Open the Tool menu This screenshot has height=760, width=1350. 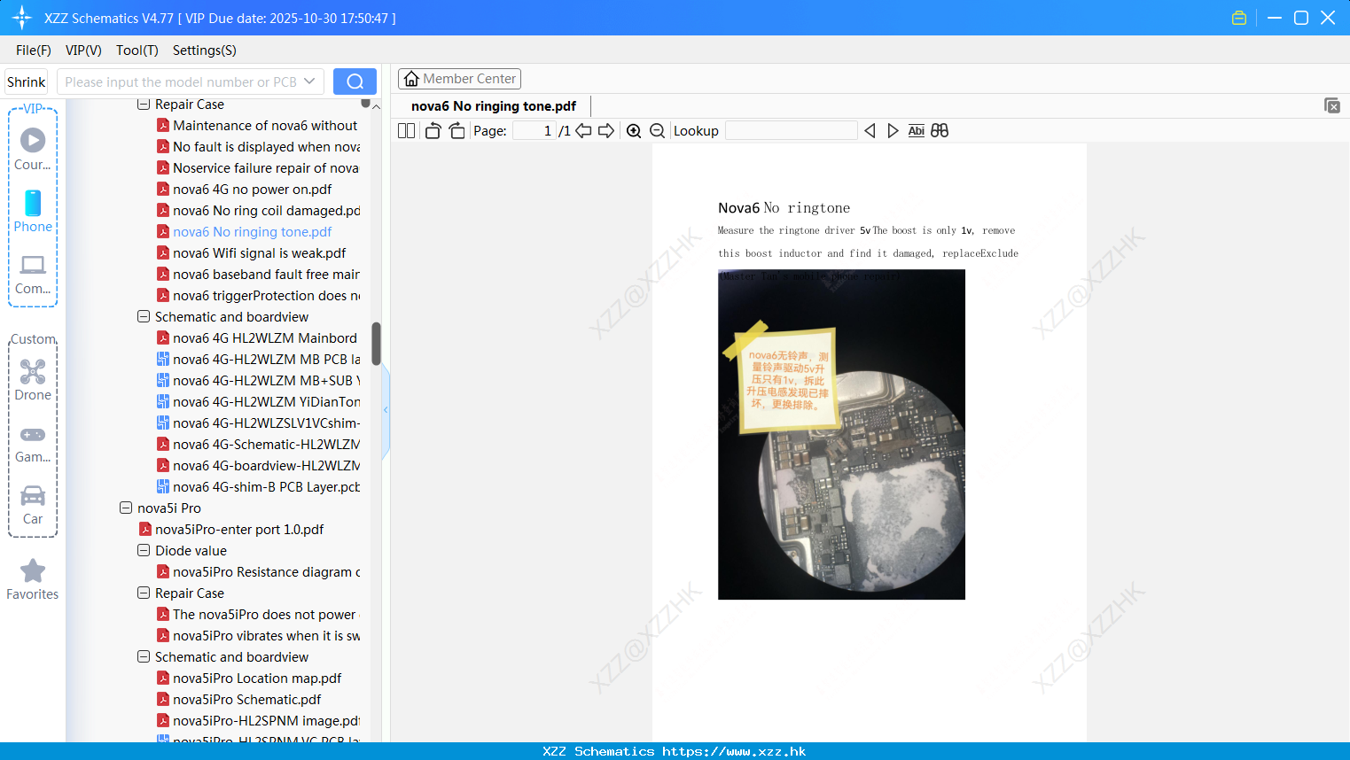137,50
